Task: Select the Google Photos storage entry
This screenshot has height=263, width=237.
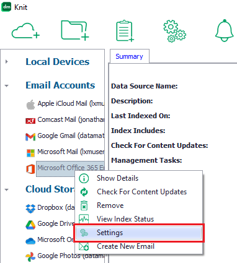Action: click(71, 256)
